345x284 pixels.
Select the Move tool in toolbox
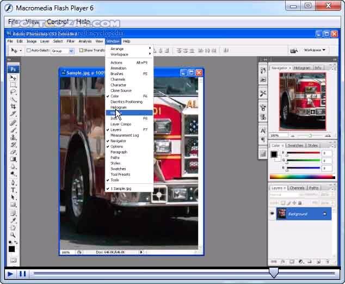coord(13,78)
